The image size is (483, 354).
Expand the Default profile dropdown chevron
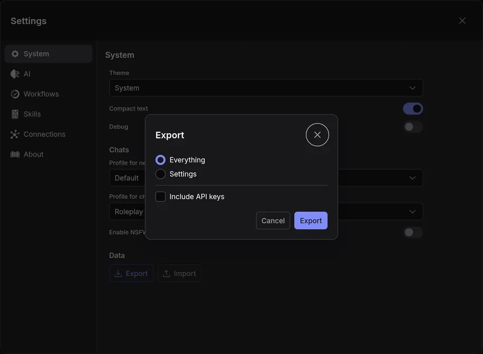click(413, 178)
